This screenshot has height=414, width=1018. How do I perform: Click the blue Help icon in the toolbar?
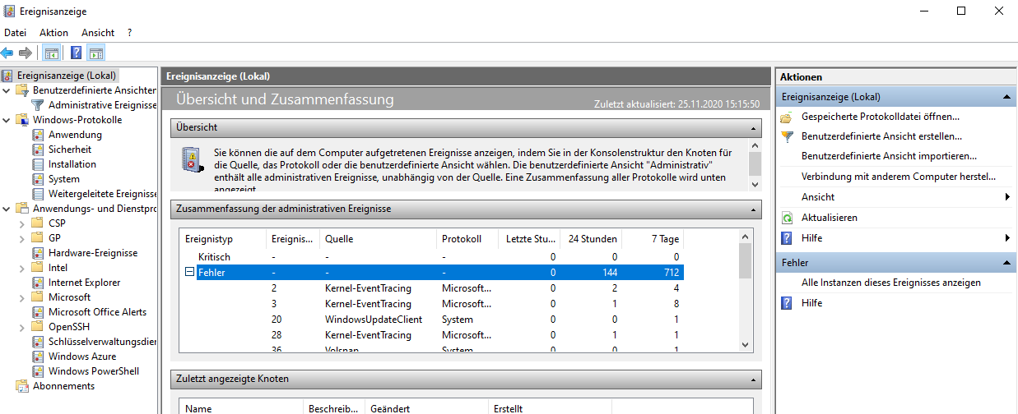click(76, 53)
